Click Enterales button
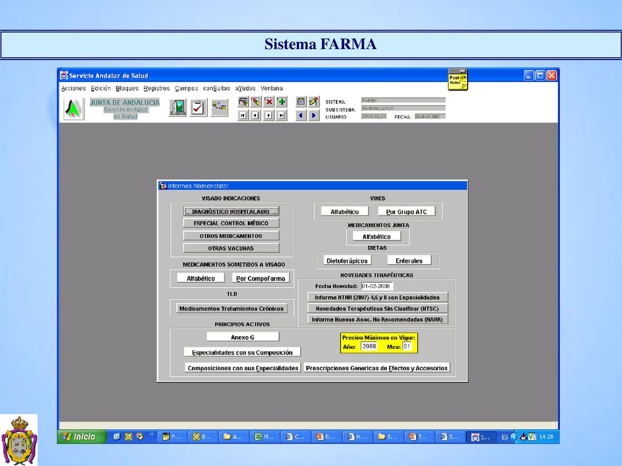 click(409, 261)
